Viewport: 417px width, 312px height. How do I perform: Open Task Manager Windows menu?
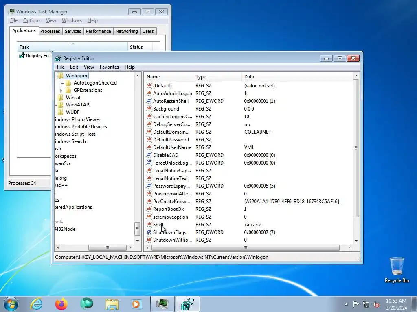[72, 20]
